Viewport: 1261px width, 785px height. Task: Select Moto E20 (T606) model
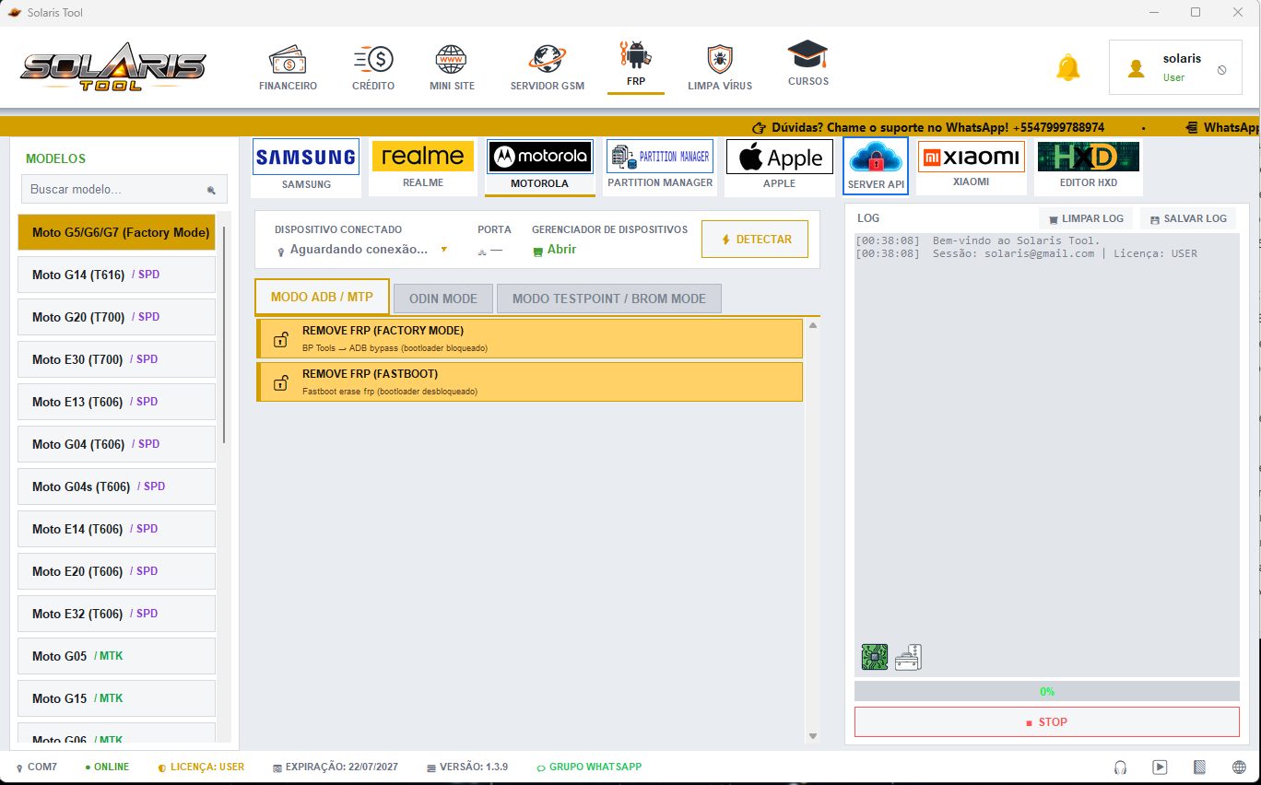[116, 571]
